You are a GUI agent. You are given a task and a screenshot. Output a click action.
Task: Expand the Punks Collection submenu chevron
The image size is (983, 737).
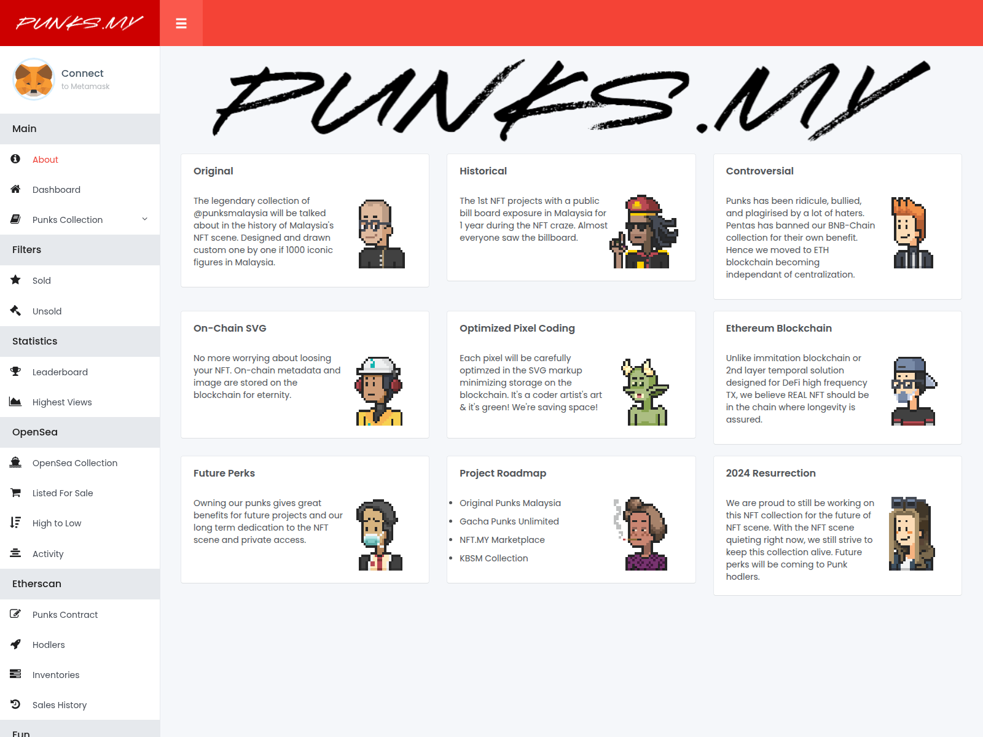tap(145, 219)
